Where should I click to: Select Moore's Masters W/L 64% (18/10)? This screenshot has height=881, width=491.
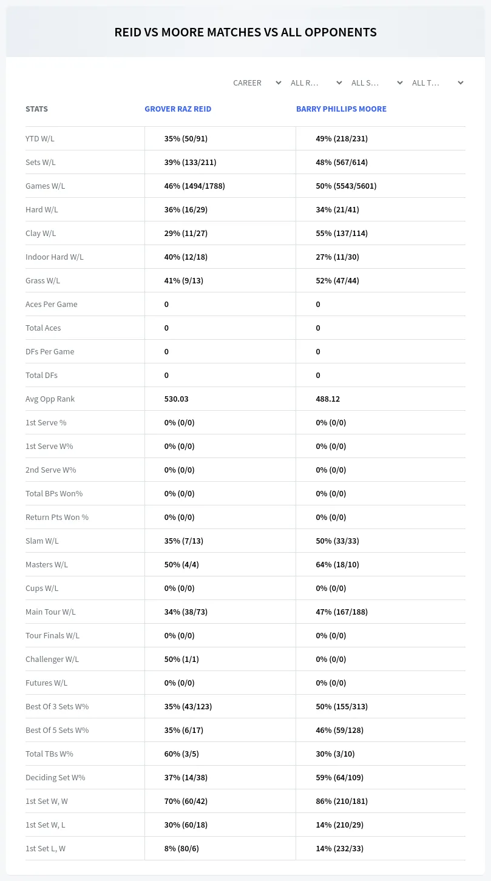[x=337, y=564]
